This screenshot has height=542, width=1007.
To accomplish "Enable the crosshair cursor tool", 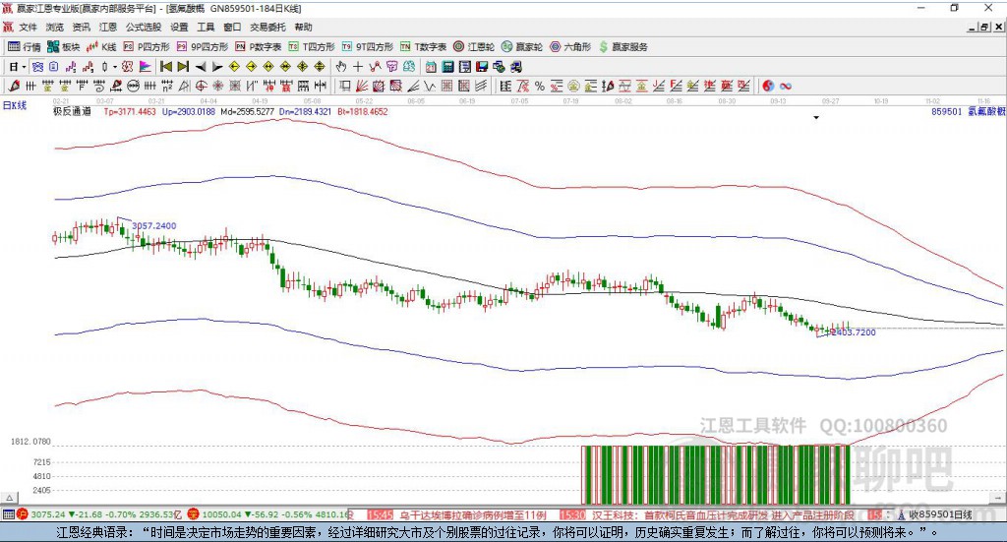I will click(x=358, y=67).
